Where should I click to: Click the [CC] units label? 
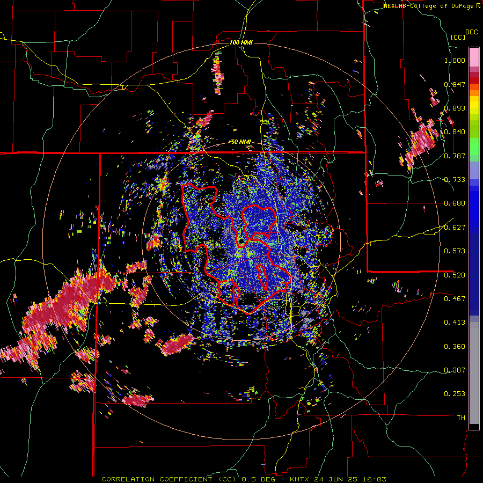click(458, 37)
